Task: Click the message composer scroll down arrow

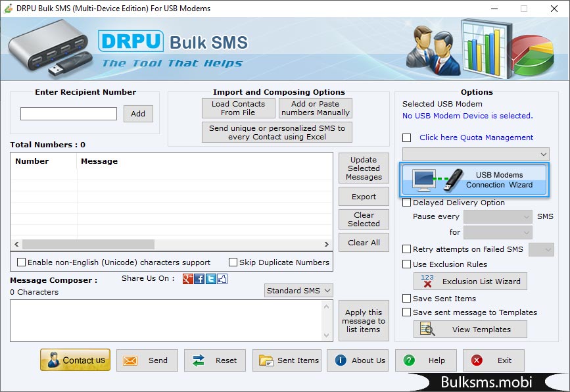Action: pos(327,335)
